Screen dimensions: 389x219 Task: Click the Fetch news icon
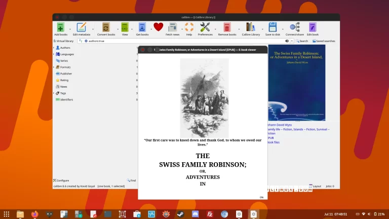(172, 27)
